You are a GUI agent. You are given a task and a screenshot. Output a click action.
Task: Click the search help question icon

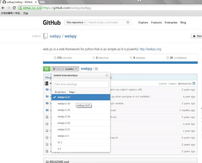pos(128,22)
